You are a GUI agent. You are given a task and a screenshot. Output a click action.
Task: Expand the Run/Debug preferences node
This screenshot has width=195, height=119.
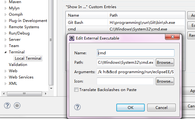point(5,33)
